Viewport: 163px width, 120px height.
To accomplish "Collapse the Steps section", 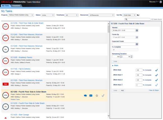I will pos(113,65).
